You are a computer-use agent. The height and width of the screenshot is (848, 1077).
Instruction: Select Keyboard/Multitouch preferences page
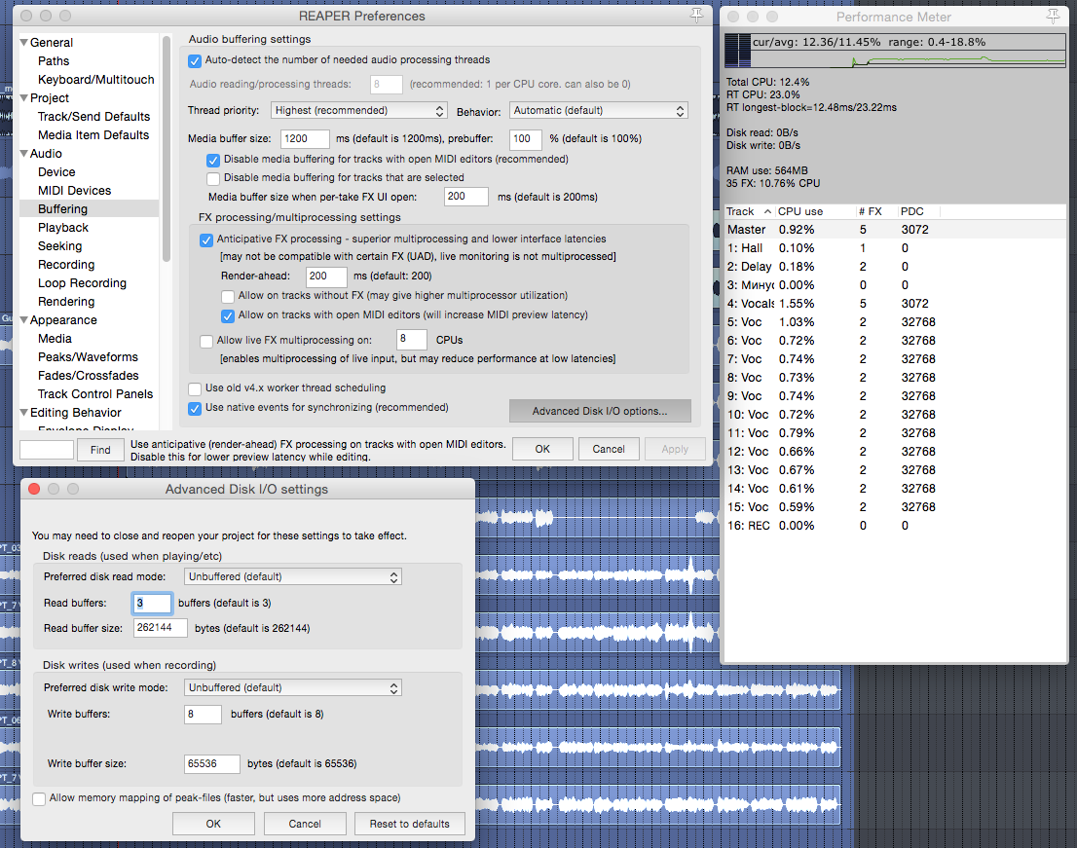point(96,80)
